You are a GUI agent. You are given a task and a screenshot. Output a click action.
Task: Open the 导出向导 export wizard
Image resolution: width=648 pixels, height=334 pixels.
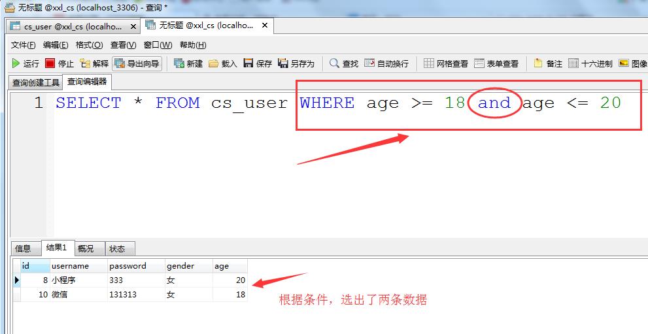click(137, 63)
